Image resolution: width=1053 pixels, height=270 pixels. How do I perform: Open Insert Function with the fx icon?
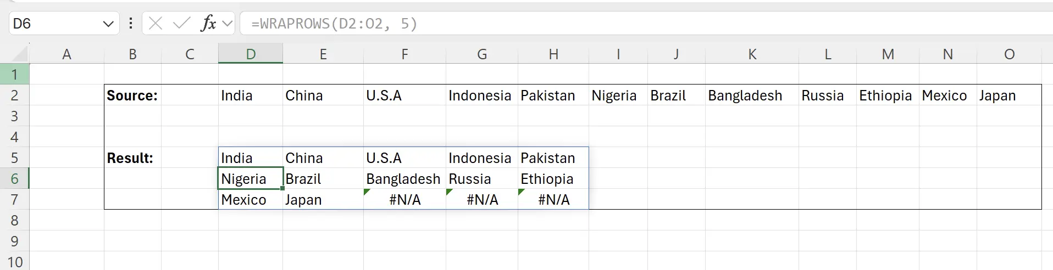[208, 24]
